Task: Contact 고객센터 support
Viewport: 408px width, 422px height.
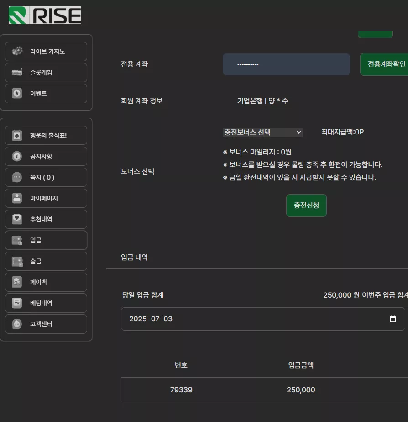Action: click(46, 324)
